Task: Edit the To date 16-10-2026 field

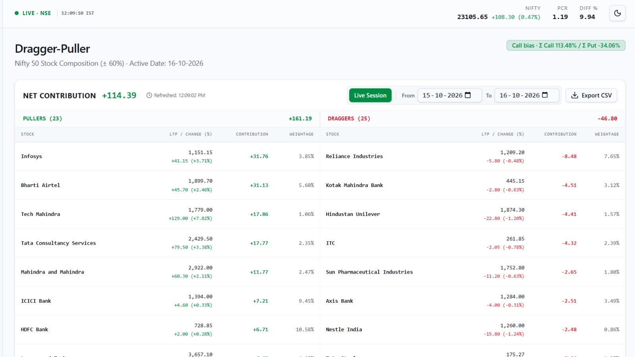Action: click(x=527, y=95)
